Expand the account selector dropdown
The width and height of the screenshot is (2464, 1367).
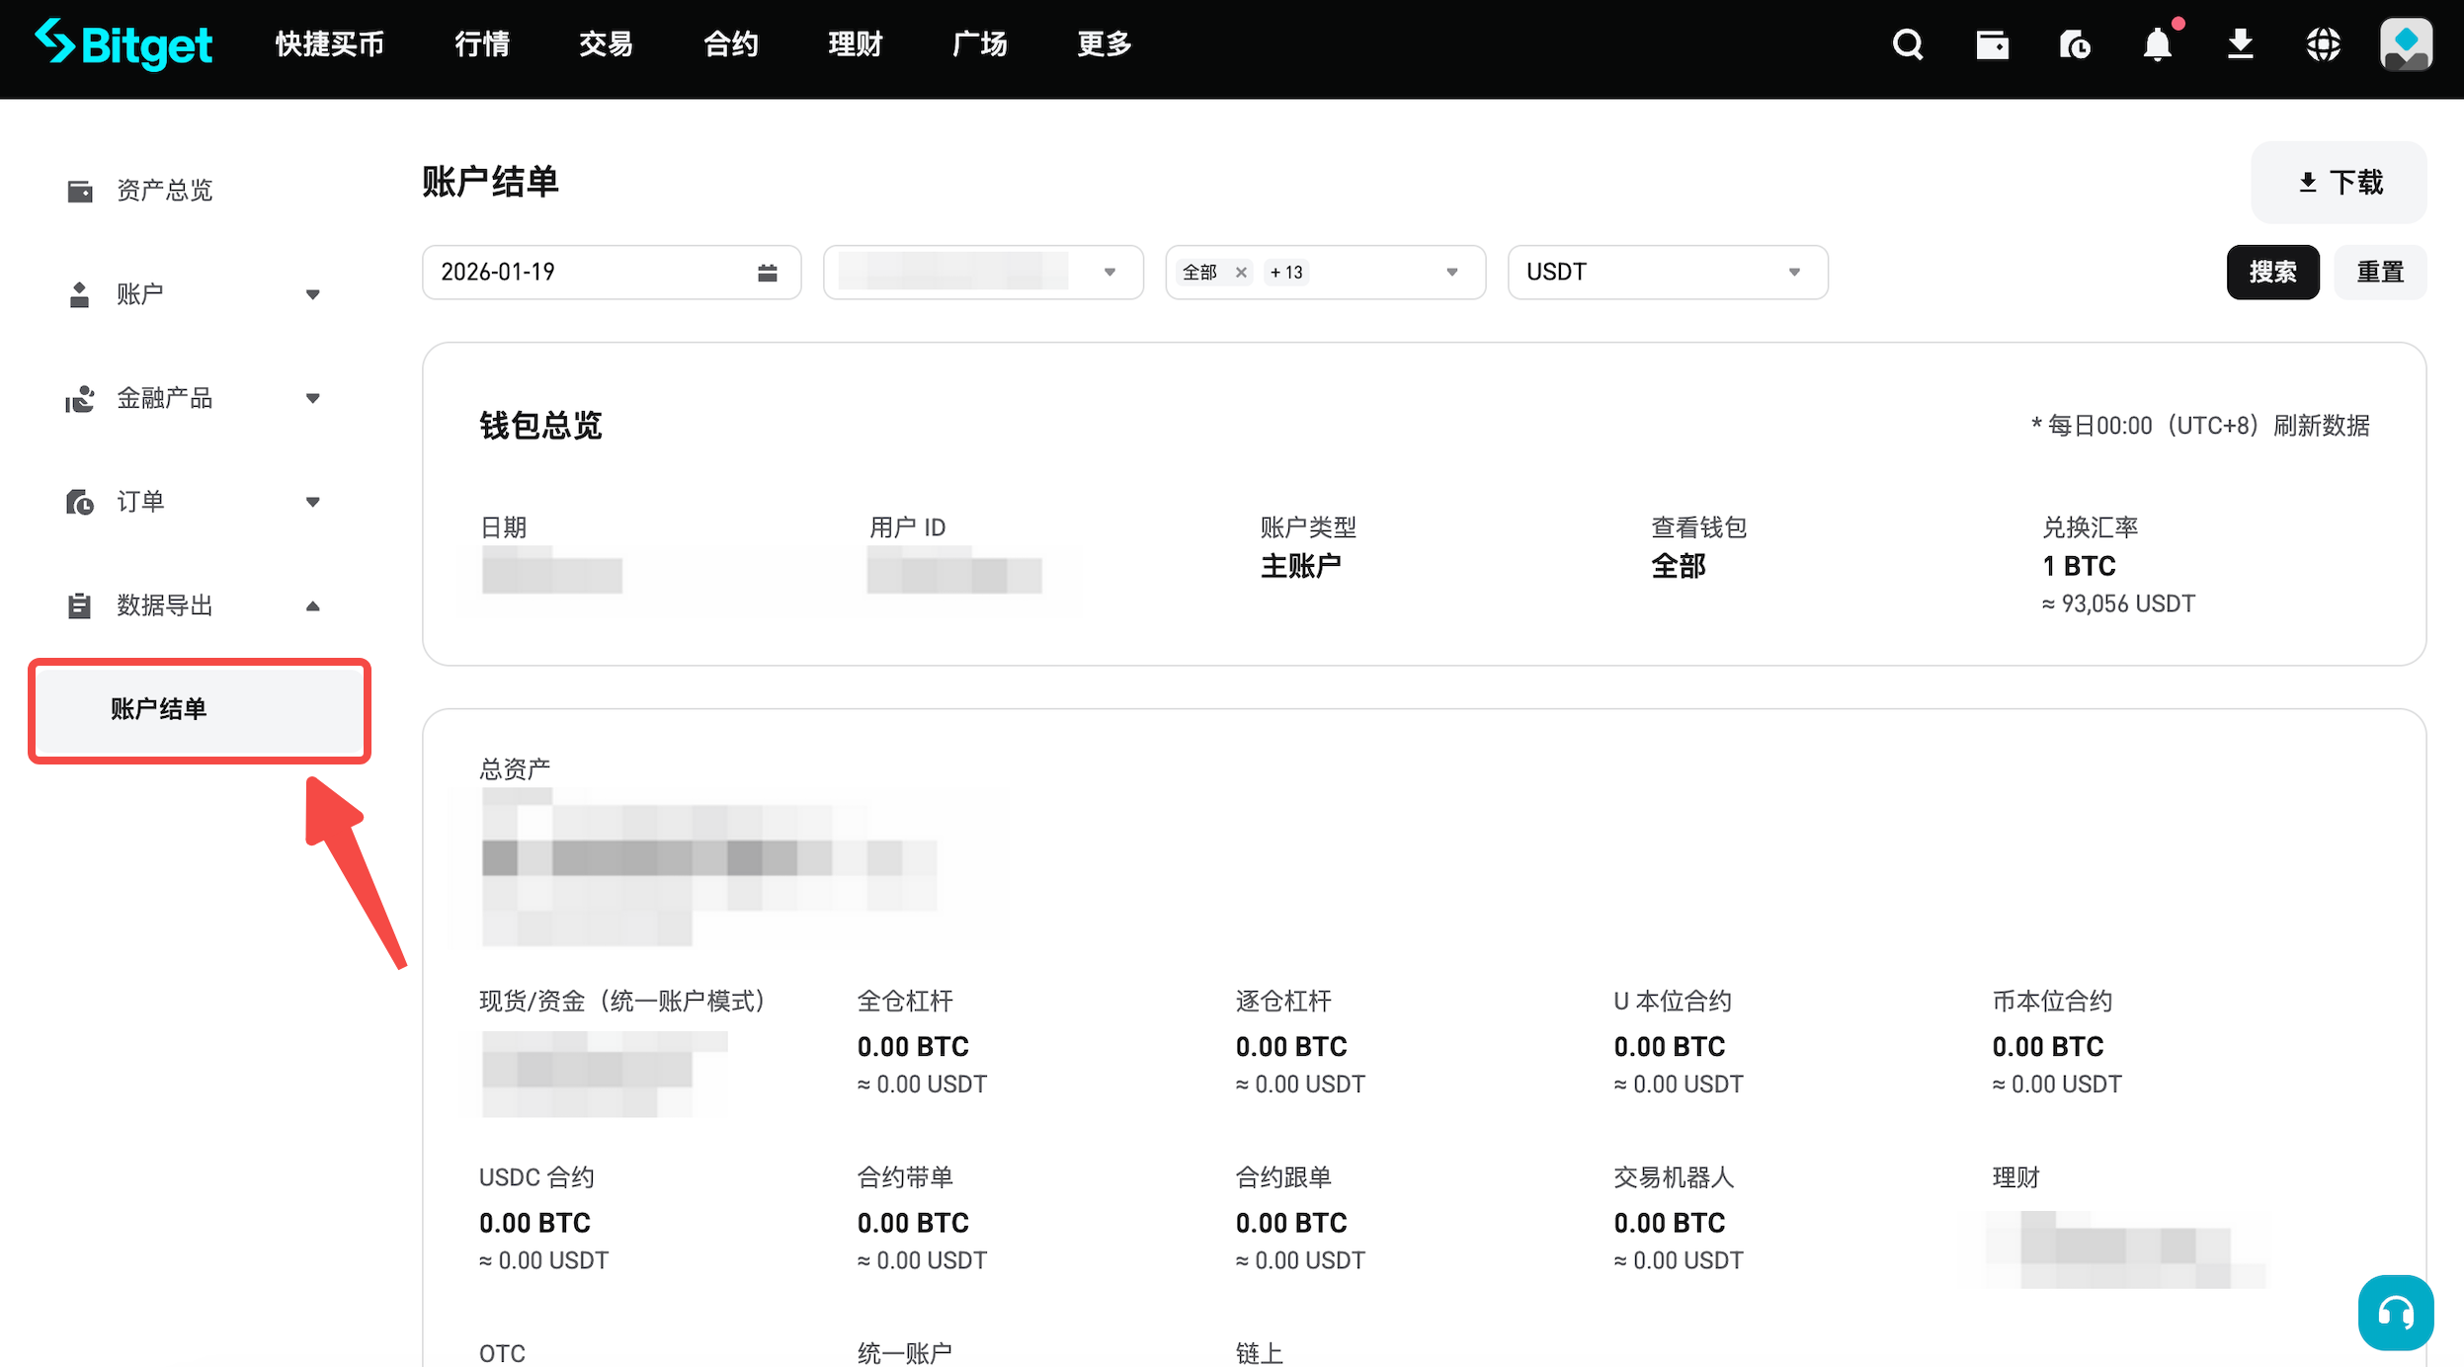click(1109, 272)
